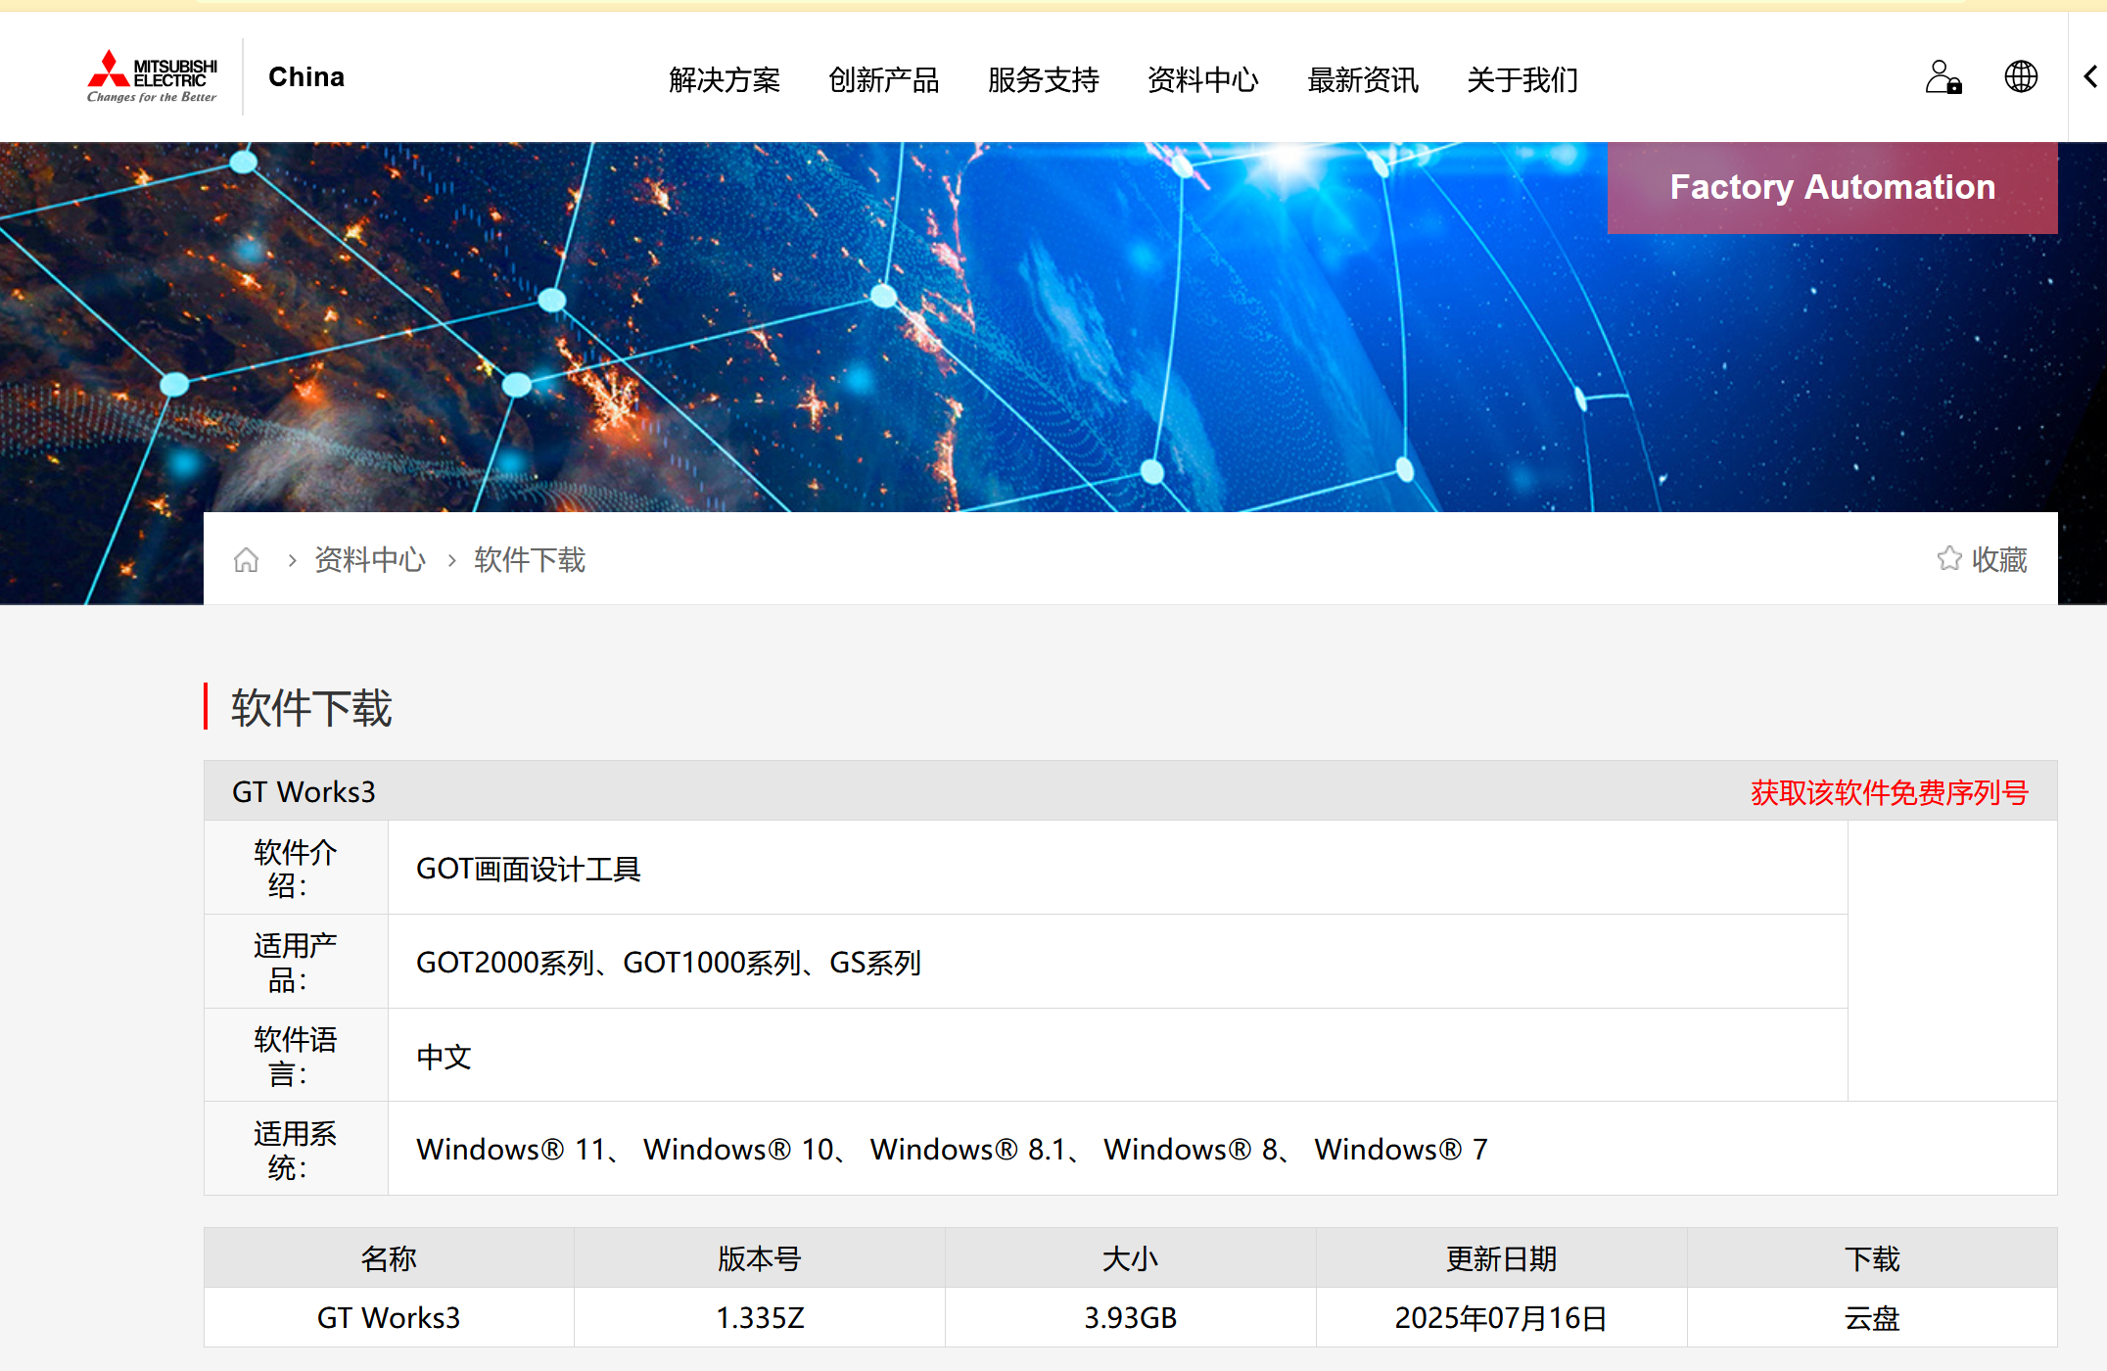Image resolution: width=2107 pixels, height=1371 pixels.
Task: Click the 大小 column header
Action: pos(1130,1258)
